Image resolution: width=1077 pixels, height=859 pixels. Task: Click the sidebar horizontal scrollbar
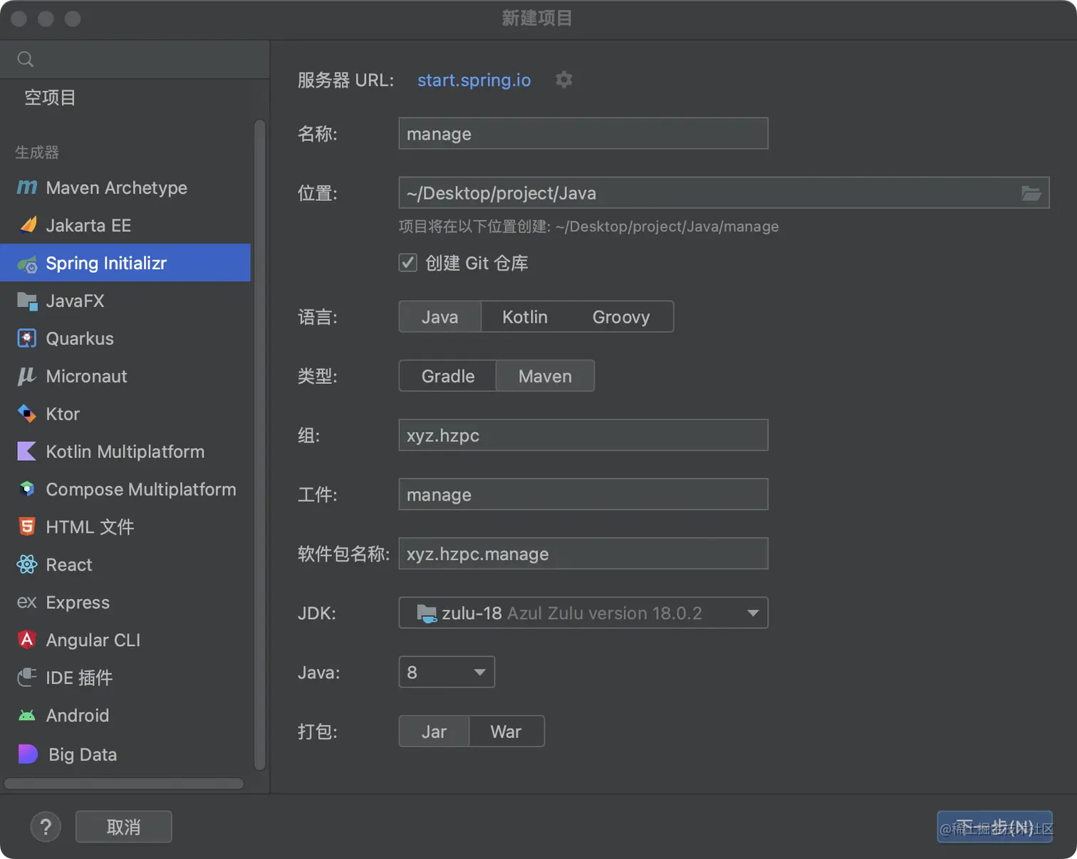pos(124,783)
